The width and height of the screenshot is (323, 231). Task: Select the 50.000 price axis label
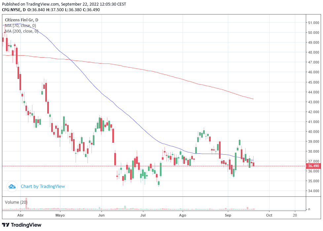(x=313, y=33)
